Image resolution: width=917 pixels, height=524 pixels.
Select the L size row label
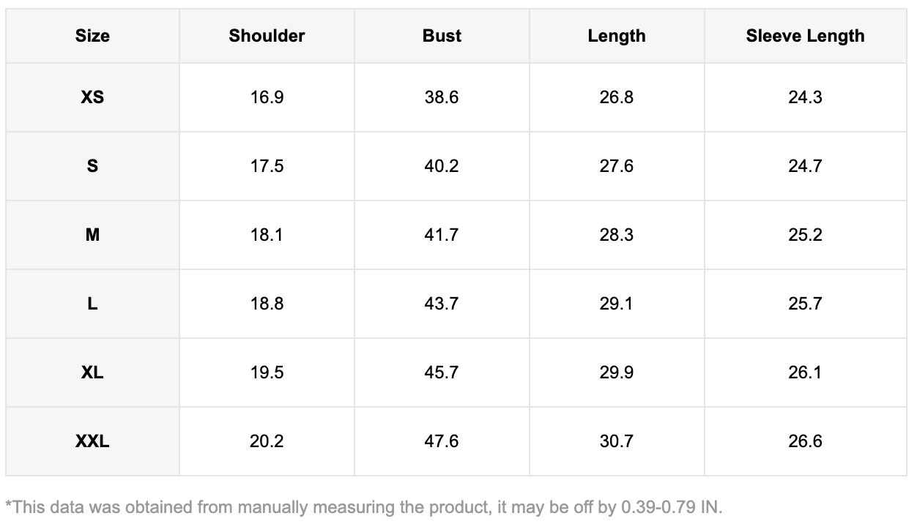pyautogui.click(x=92, y=304)
